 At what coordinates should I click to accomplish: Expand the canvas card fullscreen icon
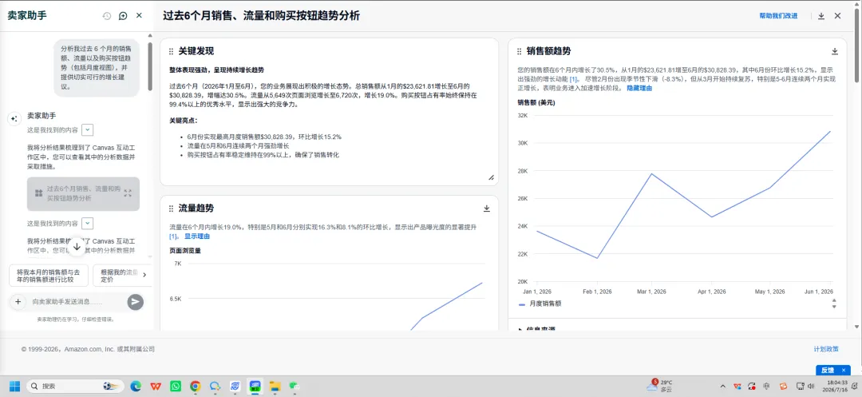coord(128,193)
